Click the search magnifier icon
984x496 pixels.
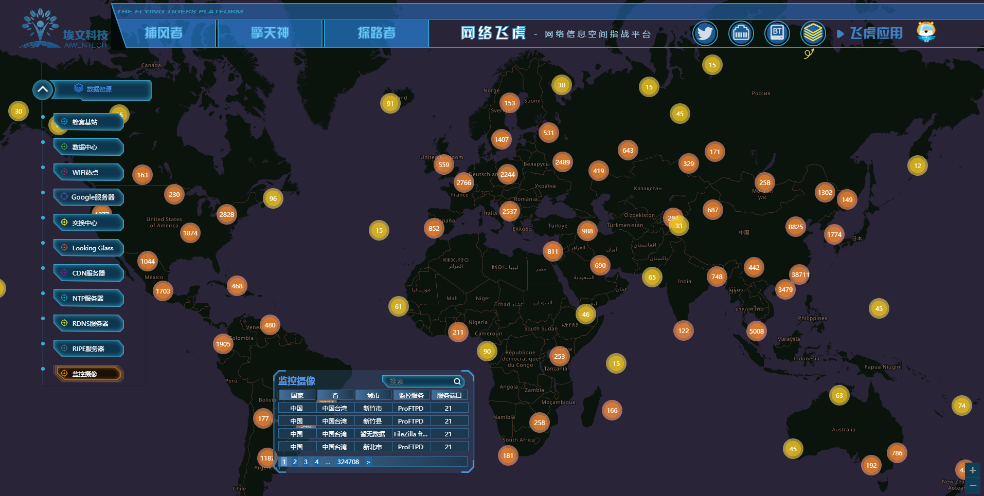tap(457, 381)
